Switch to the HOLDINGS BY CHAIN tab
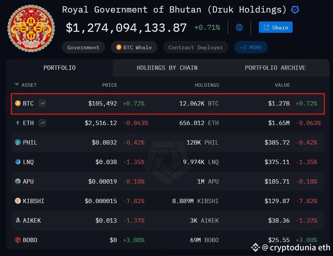The height and width of the screenshot is (256, 333). 167,68
